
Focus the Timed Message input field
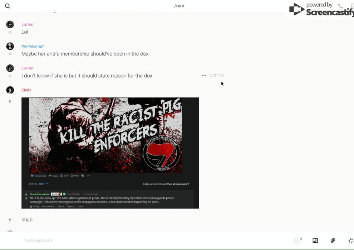[143, 241]
